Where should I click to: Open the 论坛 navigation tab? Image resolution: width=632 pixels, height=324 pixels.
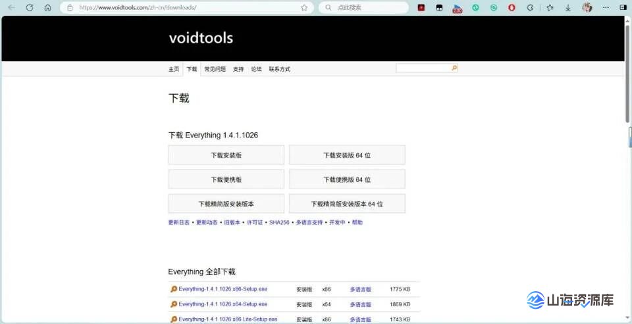tap(256, 69)
